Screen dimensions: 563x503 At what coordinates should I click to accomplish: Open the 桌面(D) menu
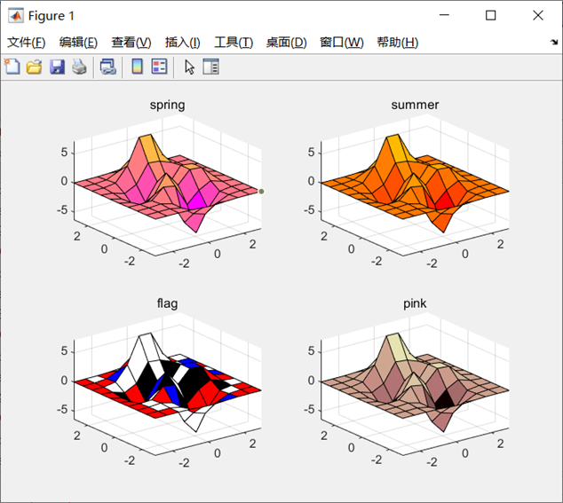(x=286, y=43)
